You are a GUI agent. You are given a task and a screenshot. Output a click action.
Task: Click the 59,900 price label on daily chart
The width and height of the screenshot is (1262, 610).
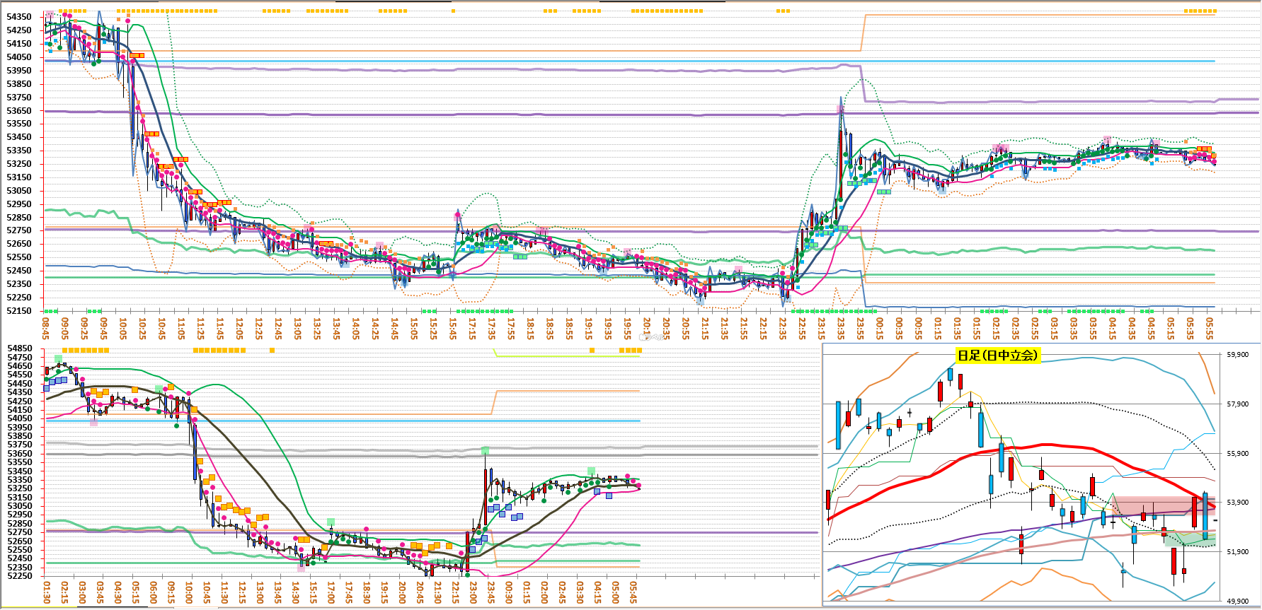pos(1237,355)
